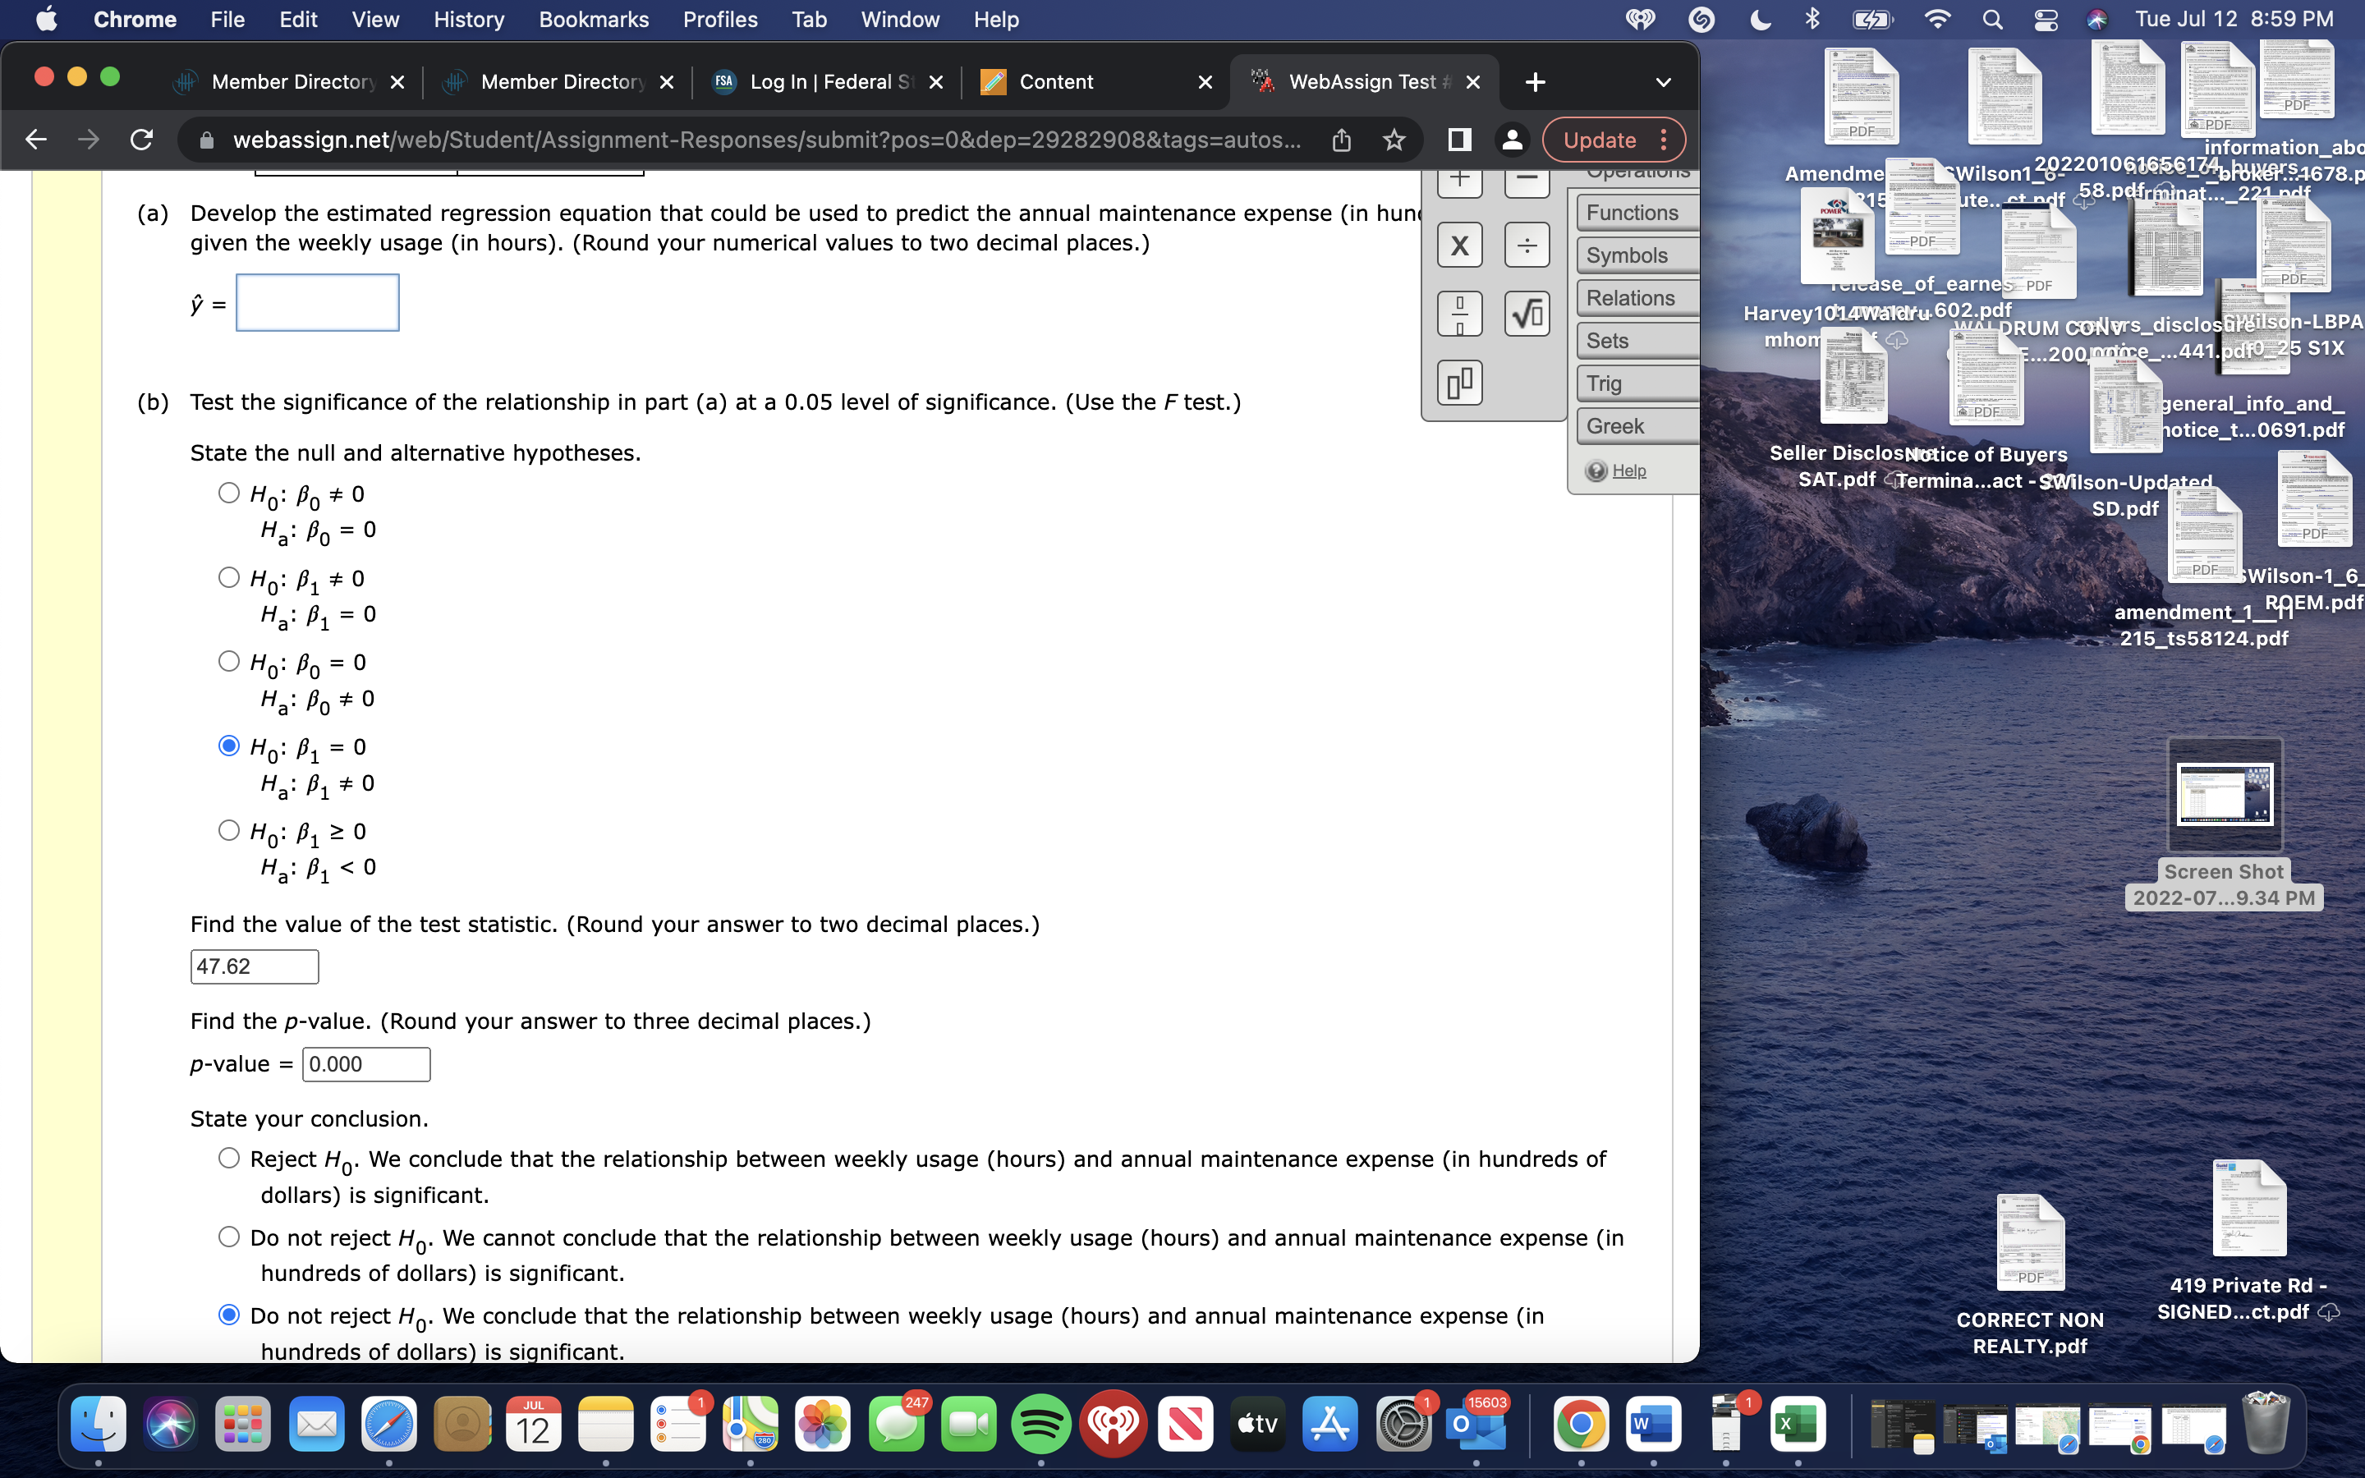Image resolution: width=2365 pixels, height=1478 pixels.
Task: Open the Bookmarks menu in the menu bar
Action: tap(593, 20)
